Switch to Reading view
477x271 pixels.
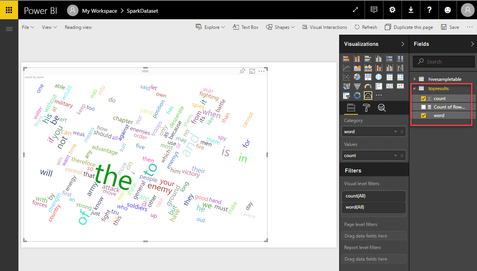[x=78, y=27]
